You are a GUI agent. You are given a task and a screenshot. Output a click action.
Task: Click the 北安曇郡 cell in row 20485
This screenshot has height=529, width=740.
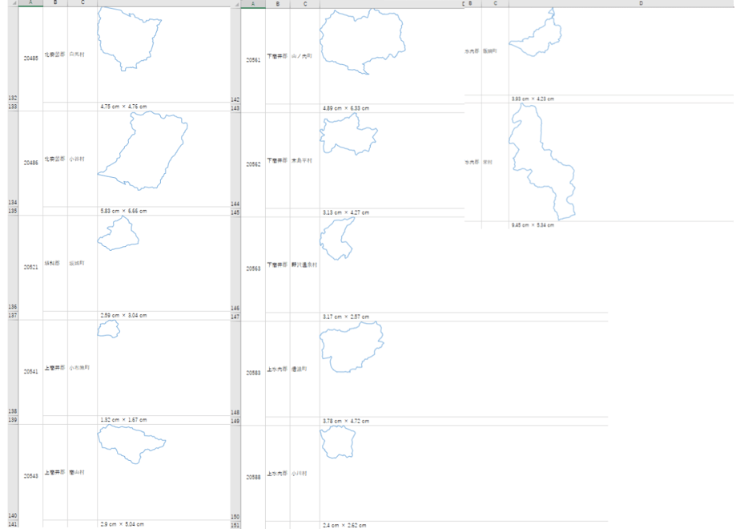point(55,55)
